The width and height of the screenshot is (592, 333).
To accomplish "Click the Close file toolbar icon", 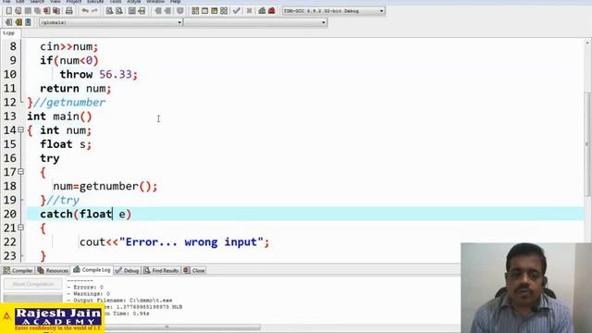I will point(47,11).
